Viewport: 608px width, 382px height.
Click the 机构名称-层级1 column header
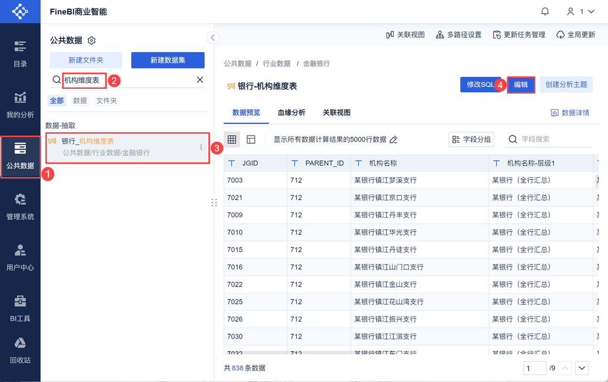(x=541, y=163)
